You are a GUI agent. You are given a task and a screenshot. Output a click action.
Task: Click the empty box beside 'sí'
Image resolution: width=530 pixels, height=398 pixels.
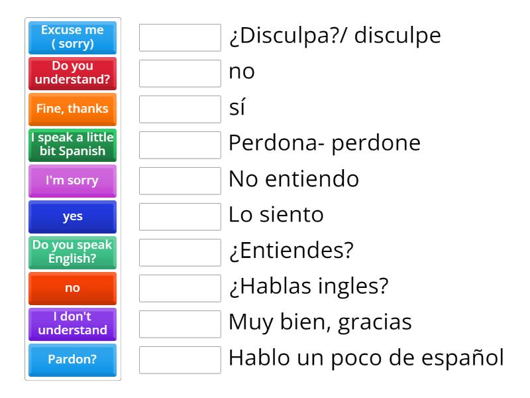180,109
